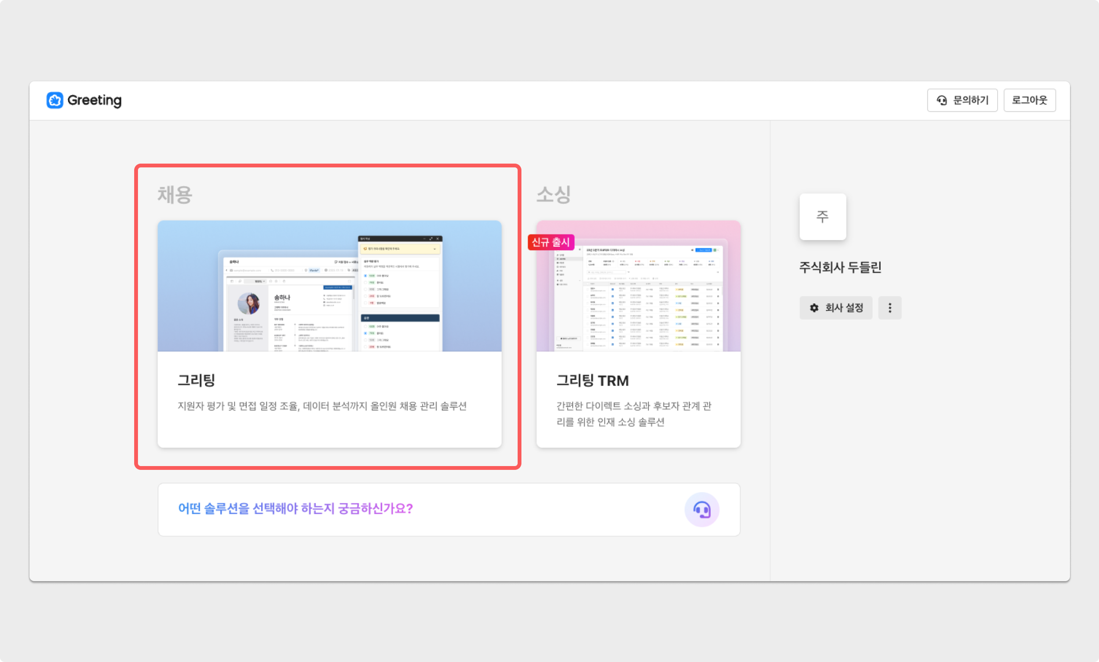Click the 소싱 section heading

point(553,195)
